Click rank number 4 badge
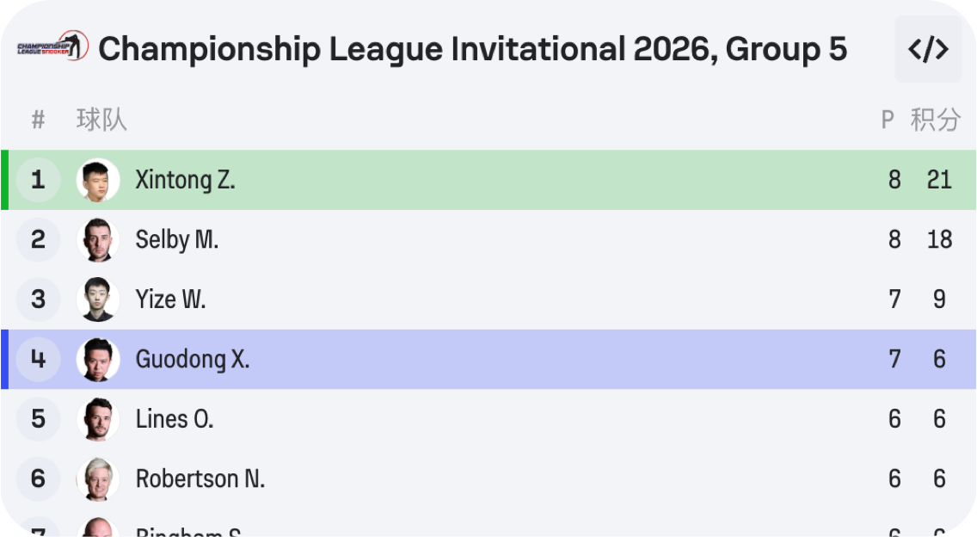977x537 pixels. (x=38, y=359)
